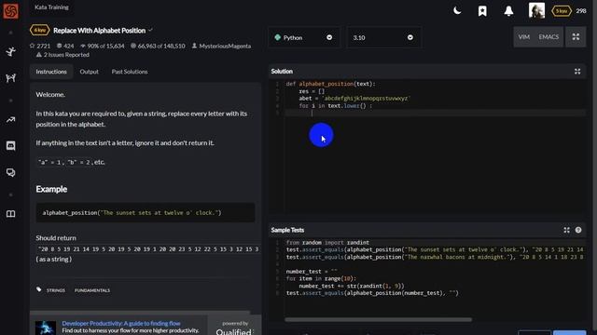Open the user profile avatar
The width and height of the screenshot is (597, 335).
click(x=536, y=10)
